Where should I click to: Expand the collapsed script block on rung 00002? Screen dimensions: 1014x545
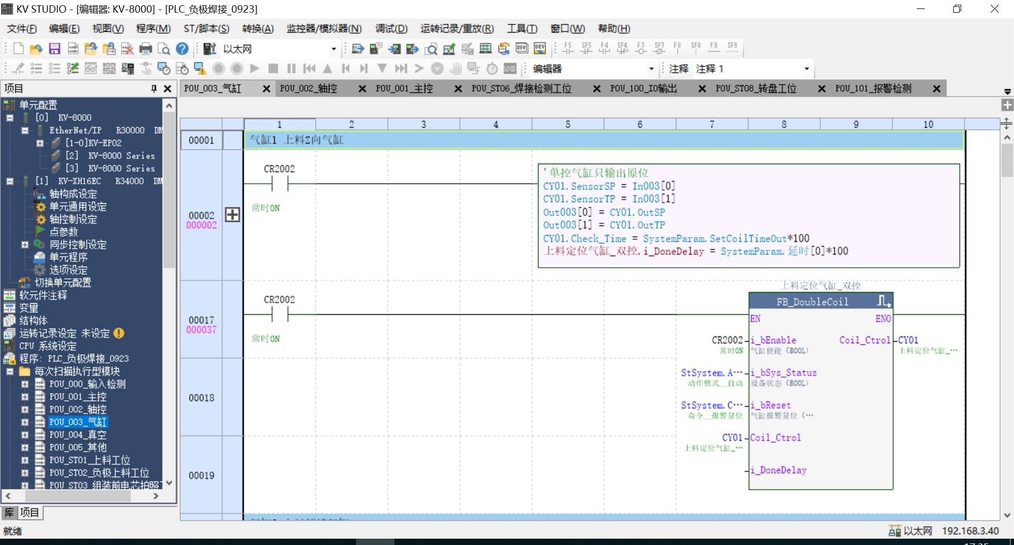tap(232, 214)
